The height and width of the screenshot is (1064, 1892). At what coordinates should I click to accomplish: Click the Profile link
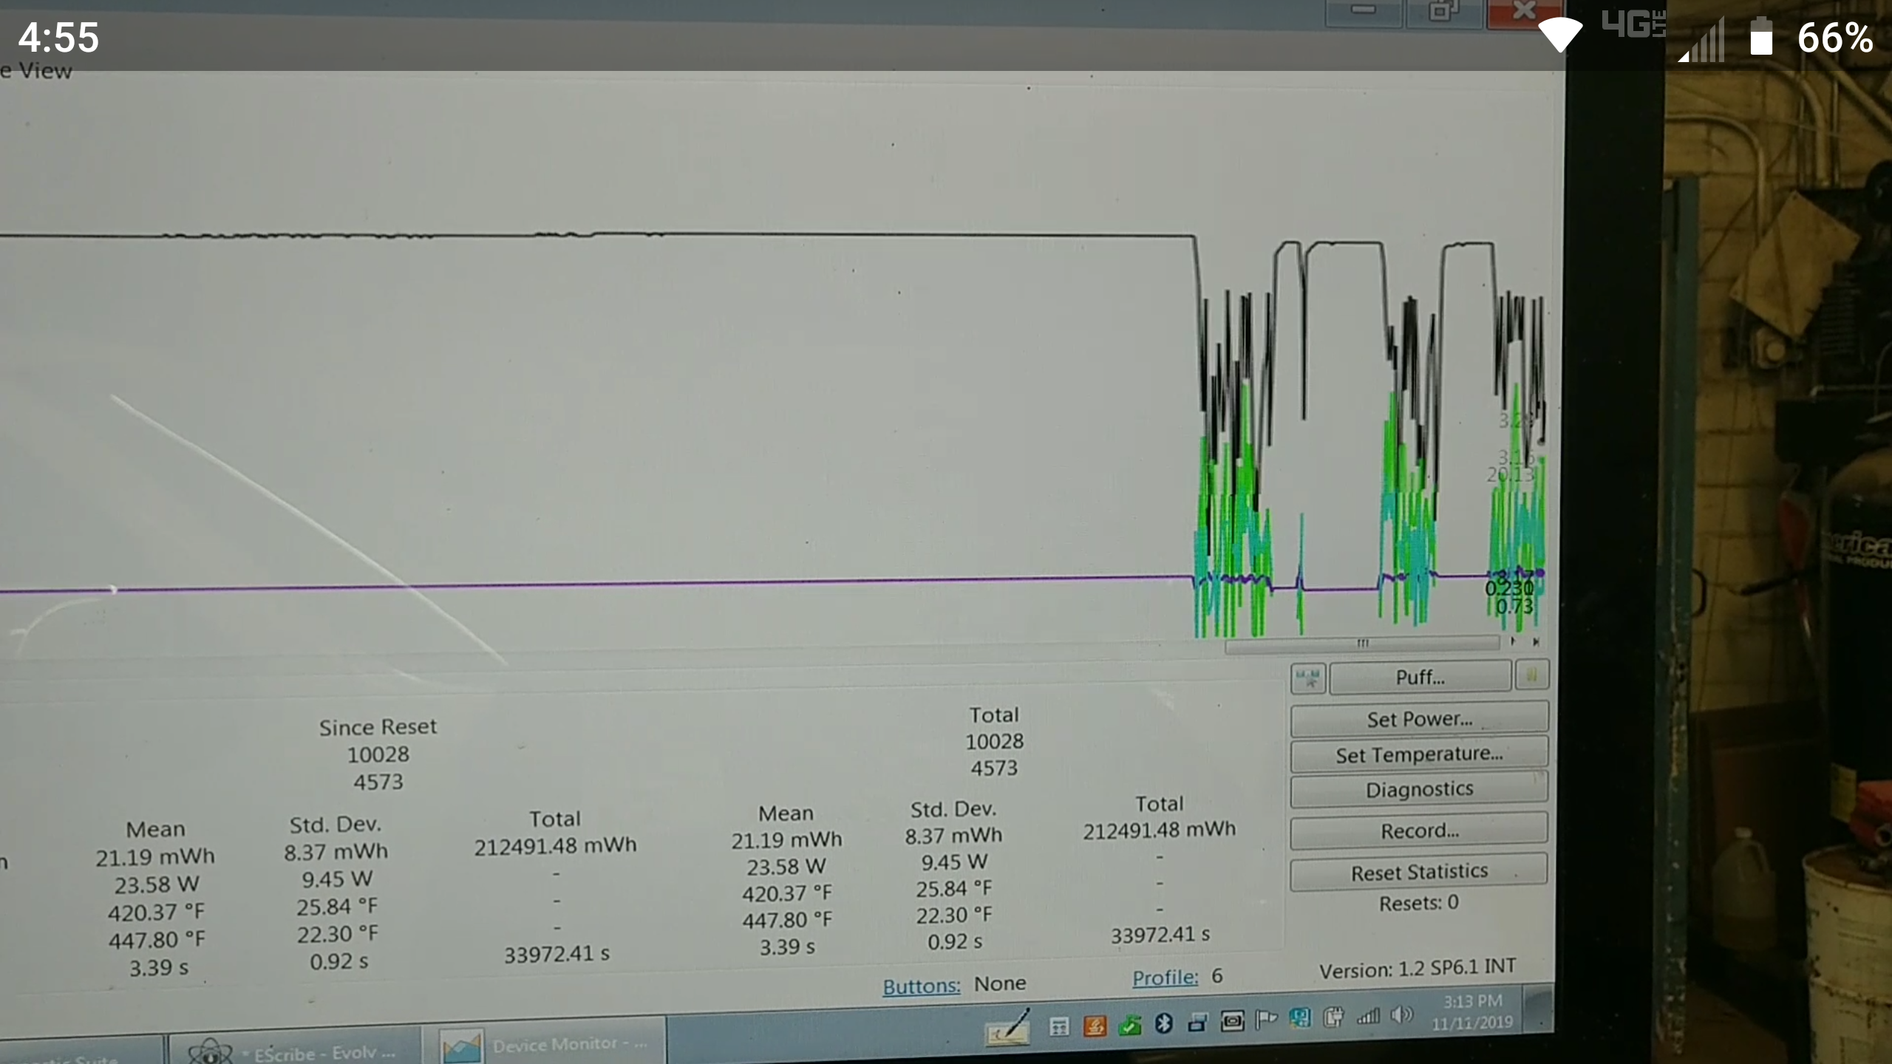click(1165, 978)
